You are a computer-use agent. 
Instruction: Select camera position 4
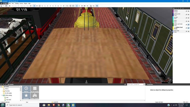click(53, 6)
